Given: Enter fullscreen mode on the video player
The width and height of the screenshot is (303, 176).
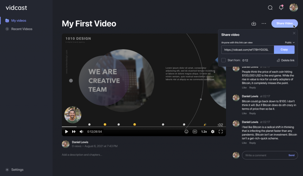Looking at the screenshot, I should (221, 131).
